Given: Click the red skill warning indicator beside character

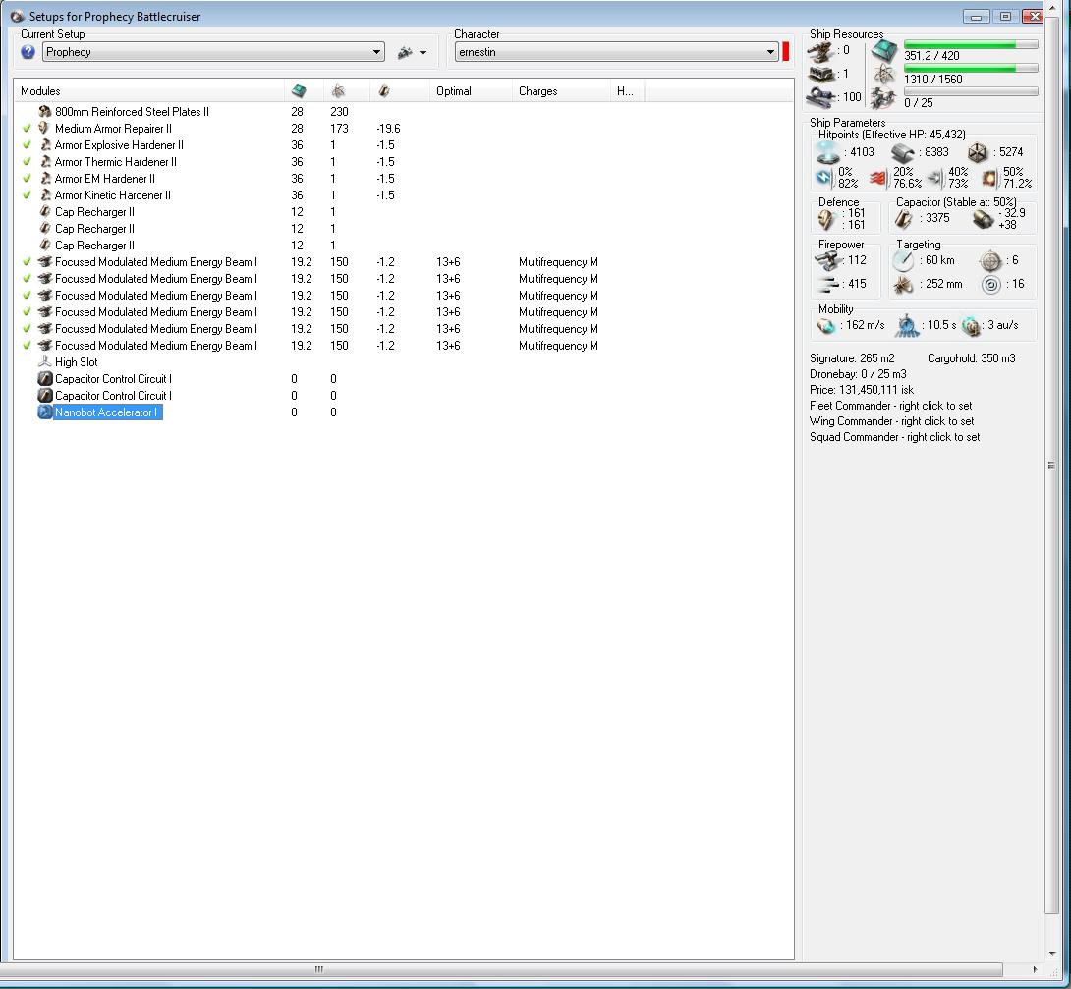Looking at the screenshot, I should [785, 52].
